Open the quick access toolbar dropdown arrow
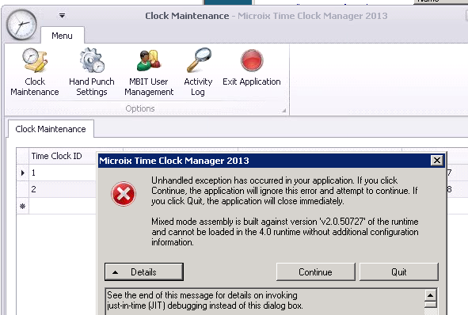468x315 pixels. tap(62, 16)
